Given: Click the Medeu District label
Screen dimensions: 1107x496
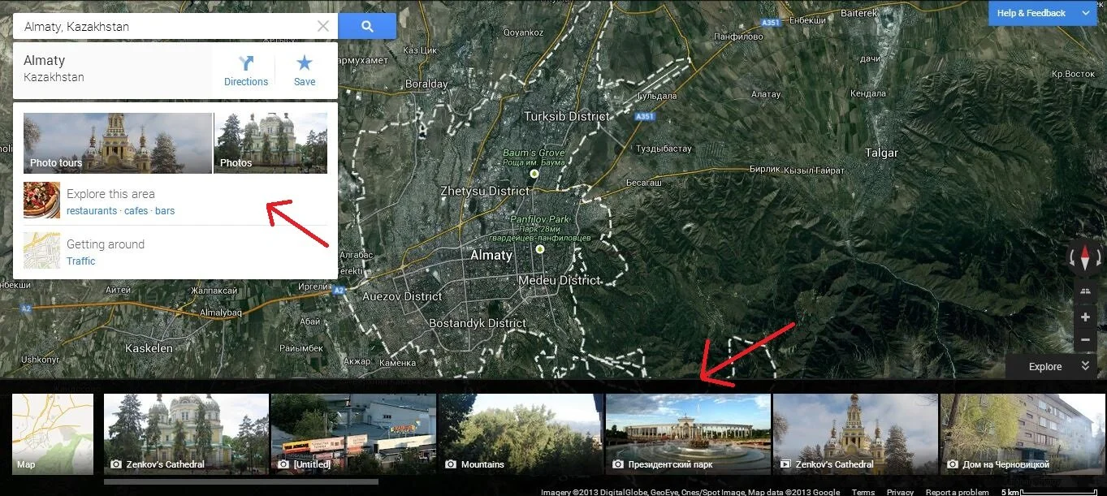Looking at the screenshot, I should tap(560, 280).
